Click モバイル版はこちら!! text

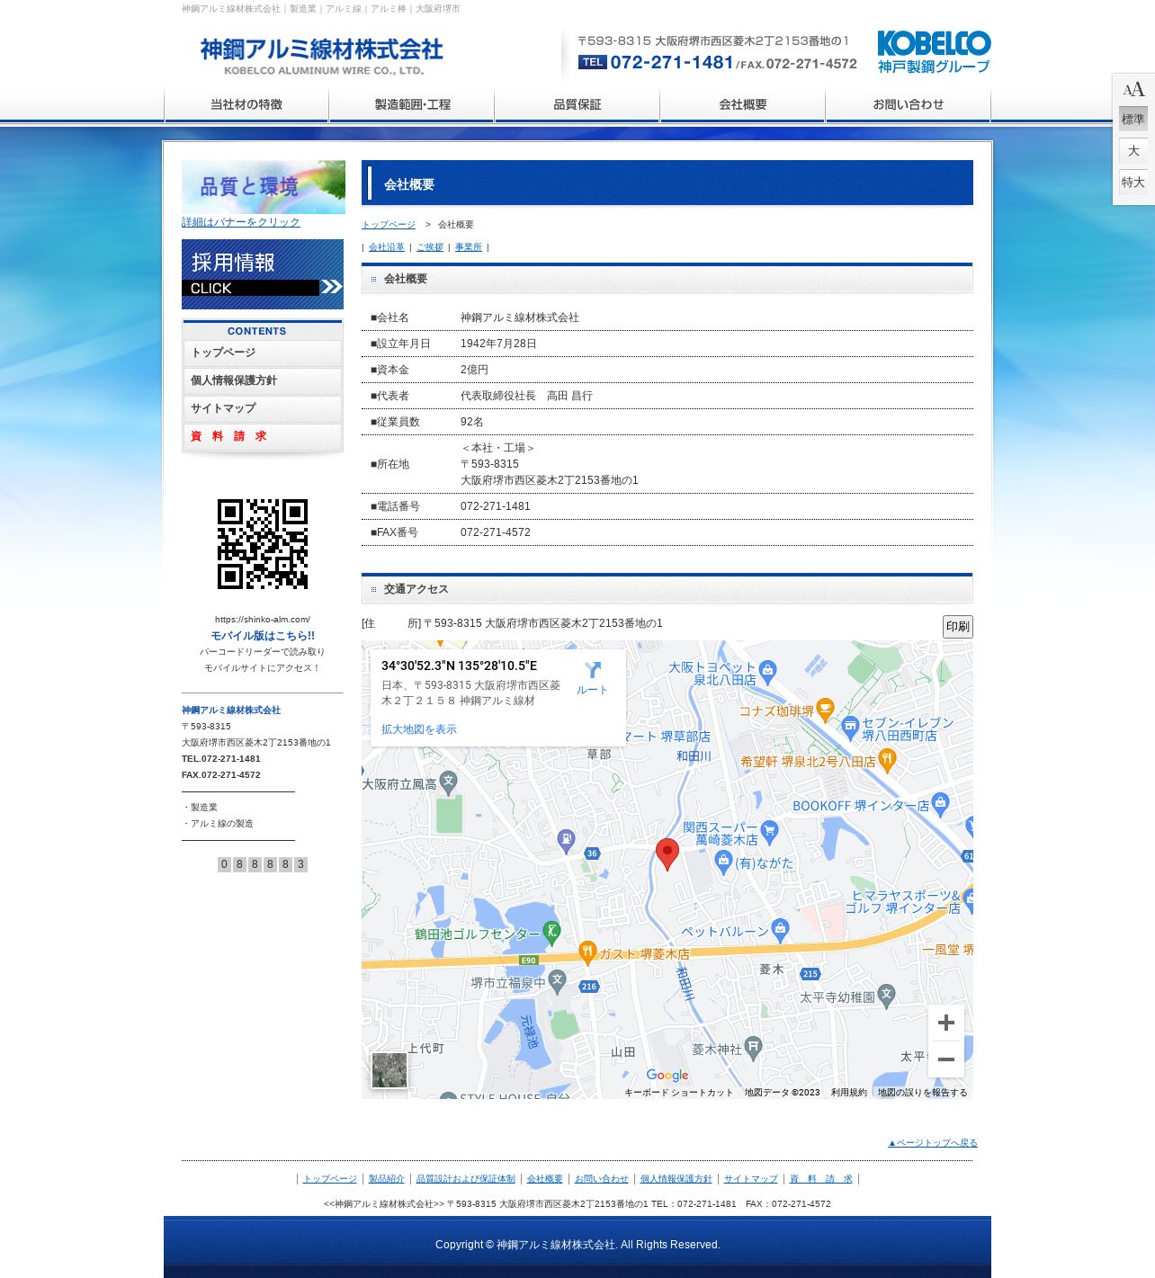tap(263, 636)
